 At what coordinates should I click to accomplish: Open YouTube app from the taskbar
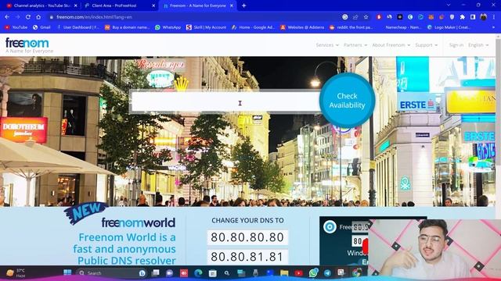(x=299, y=272)
